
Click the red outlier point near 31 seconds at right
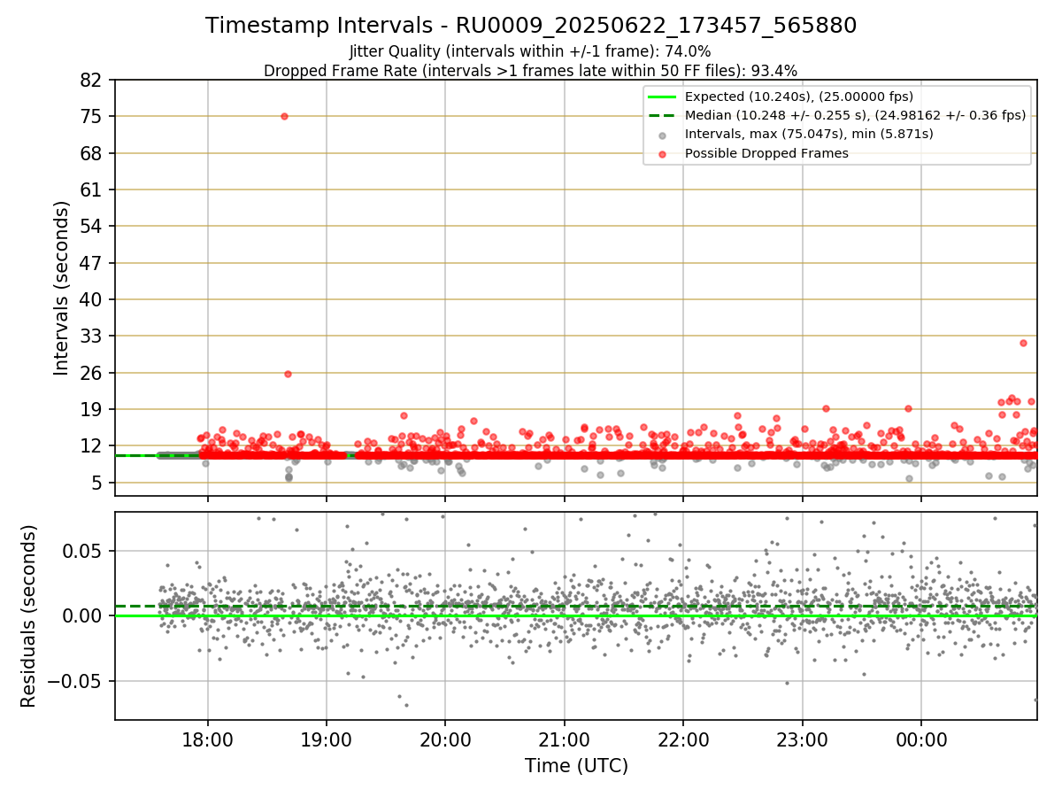(1023, 343)
